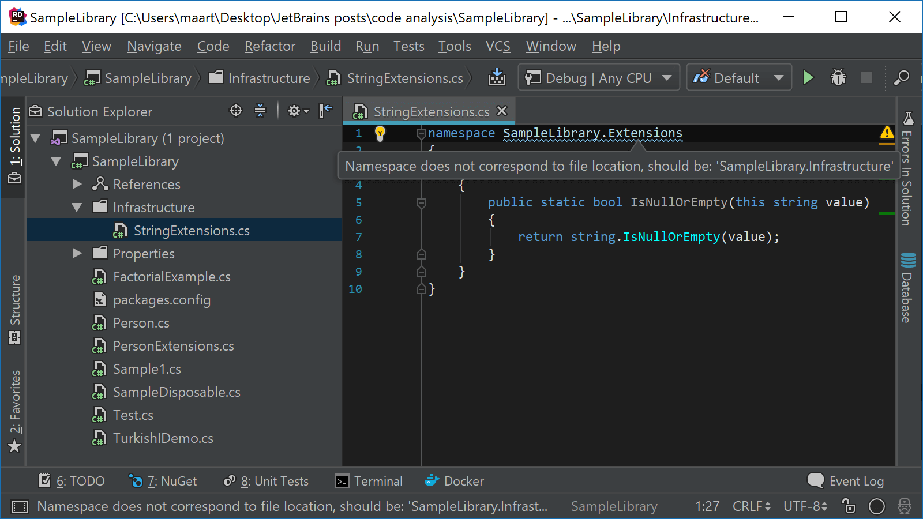Click the read-only lock icon in status bar
This screenshot has width=923, height=519.
(x=849, y=506)
